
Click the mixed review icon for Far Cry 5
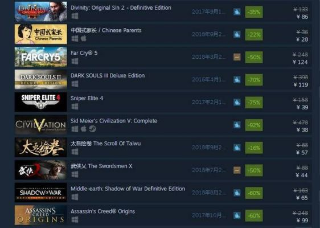tap(237, 57)
